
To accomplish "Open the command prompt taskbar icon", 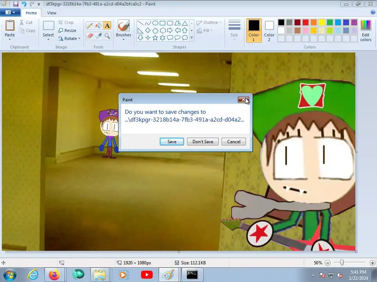I will click(192, 275).
